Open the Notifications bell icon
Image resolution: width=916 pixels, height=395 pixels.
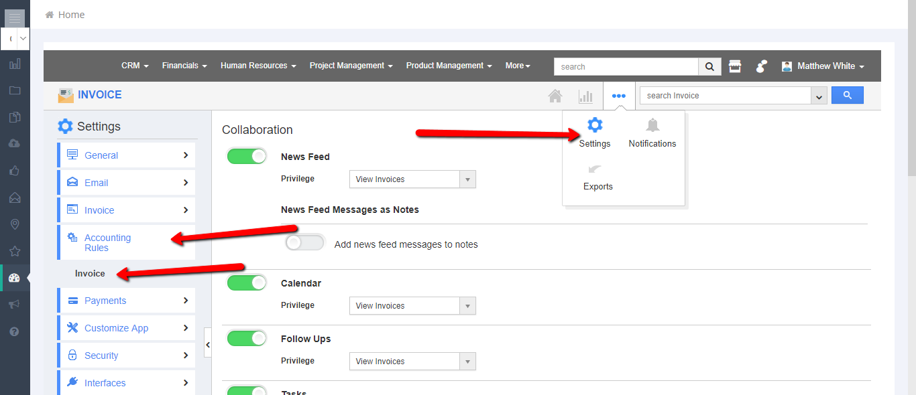[x=652, y=125]
